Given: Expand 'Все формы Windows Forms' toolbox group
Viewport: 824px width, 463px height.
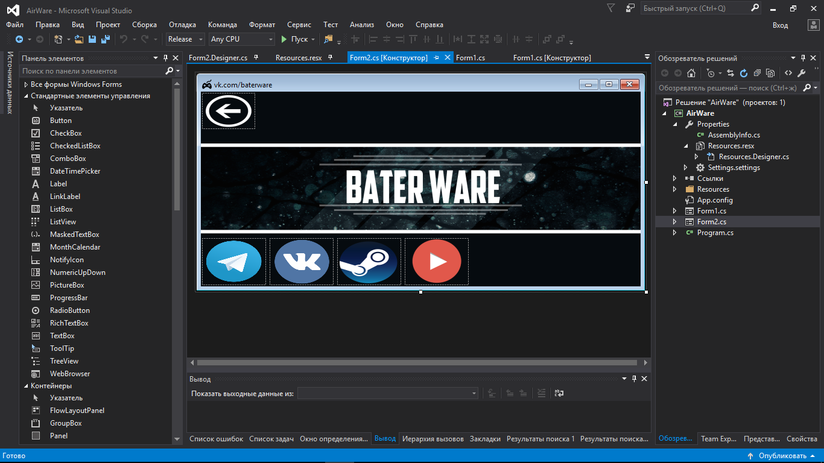Looking at the screenshot, I should click(26, 84).
